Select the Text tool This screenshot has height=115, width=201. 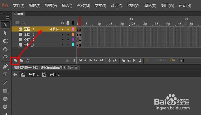(5, 75)
